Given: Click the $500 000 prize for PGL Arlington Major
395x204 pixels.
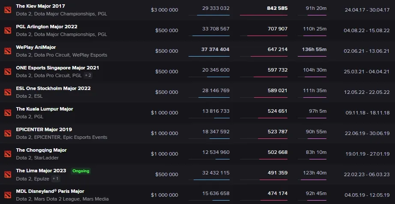Looking at the screenshot, I should [167, 30].
